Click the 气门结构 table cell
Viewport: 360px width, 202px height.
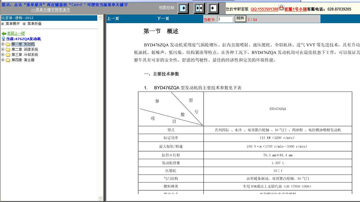(171, 179)
